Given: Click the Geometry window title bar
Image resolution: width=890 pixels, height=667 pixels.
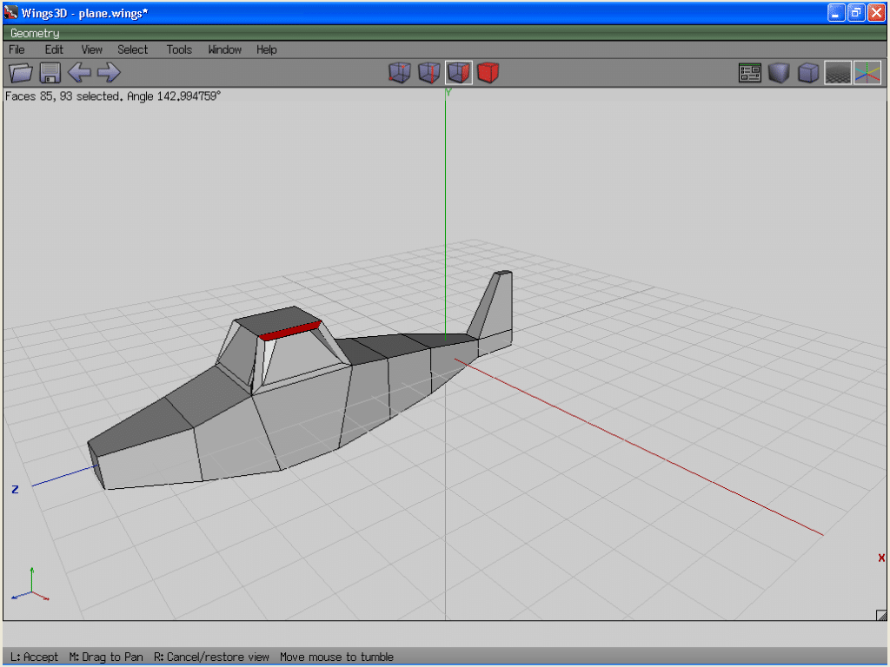Looking at the screenshot, I should (x=435, y=33).
